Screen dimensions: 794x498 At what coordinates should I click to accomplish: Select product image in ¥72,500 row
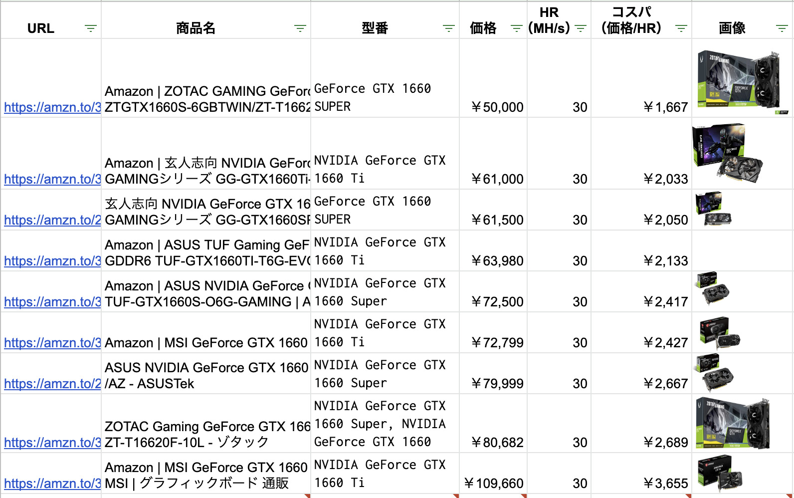click(x=713, y=289)
